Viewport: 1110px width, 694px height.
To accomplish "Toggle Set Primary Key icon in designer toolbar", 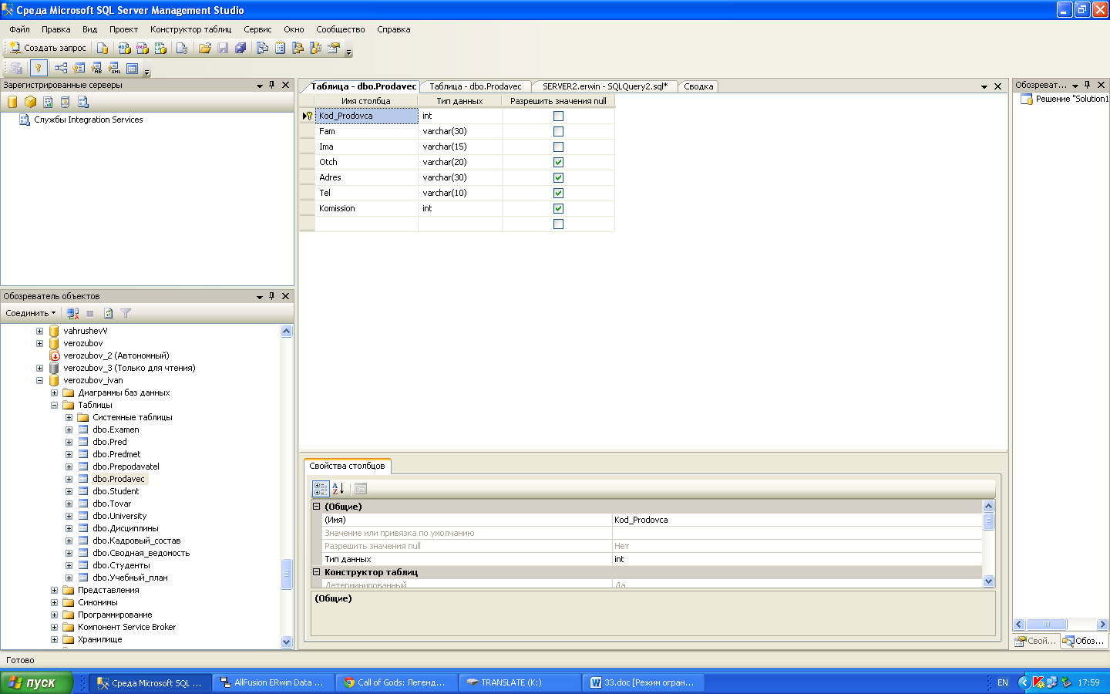I will [38, 68].
